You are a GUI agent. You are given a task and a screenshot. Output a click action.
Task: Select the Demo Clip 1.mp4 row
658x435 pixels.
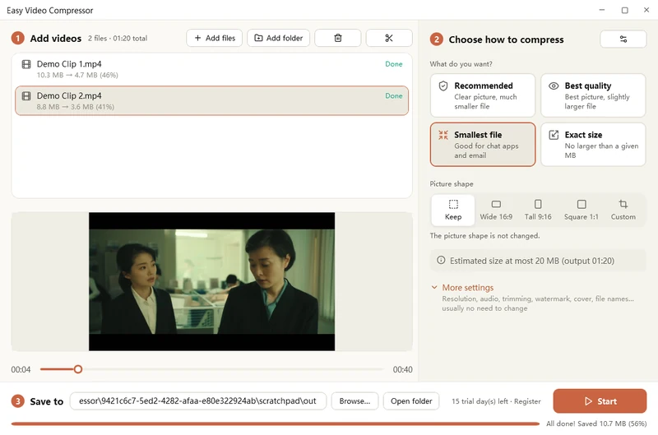211,69
